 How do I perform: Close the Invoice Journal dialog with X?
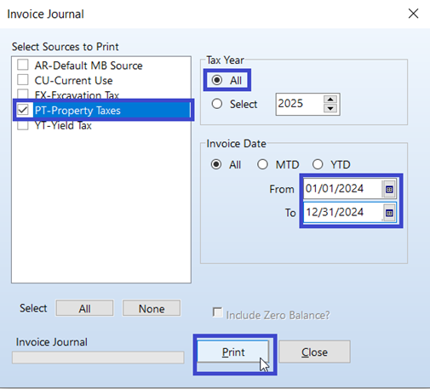(413, 14)
